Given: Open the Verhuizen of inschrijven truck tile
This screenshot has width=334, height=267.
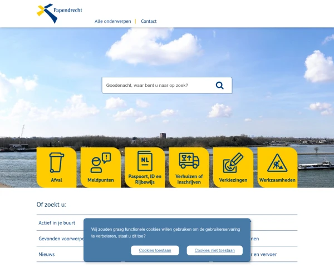Looking at the screenshot, I should pos(189,167).
